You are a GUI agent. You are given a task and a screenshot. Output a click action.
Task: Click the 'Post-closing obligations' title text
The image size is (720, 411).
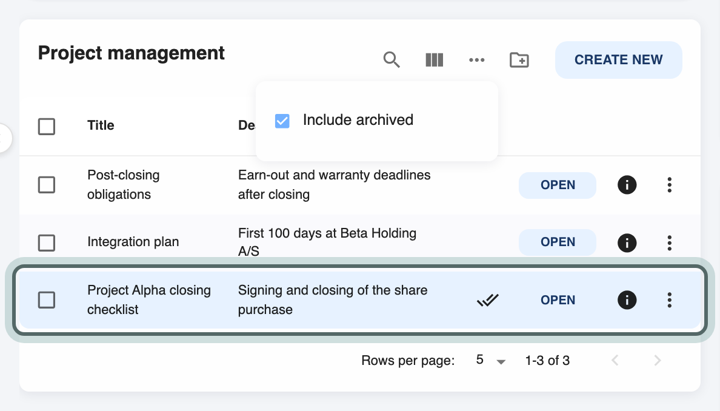tap(124, 185)
